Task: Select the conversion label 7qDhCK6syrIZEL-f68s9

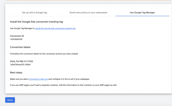Action: pyautogui.click(x=20, y=64)
